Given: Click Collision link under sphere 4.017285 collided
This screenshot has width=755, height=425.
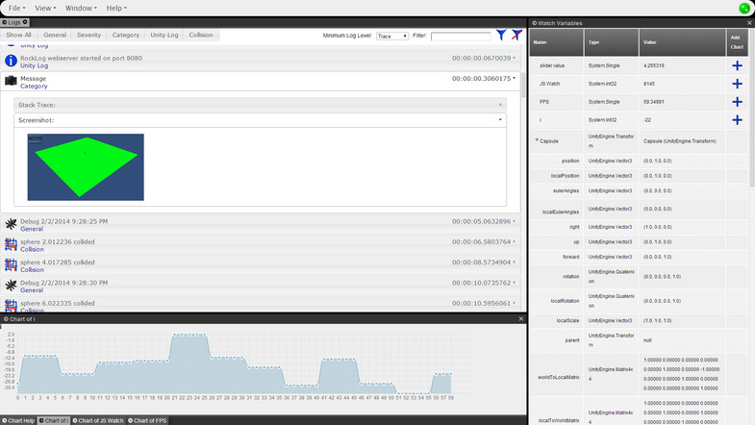Looking at the screenshot, I should 33,270.
